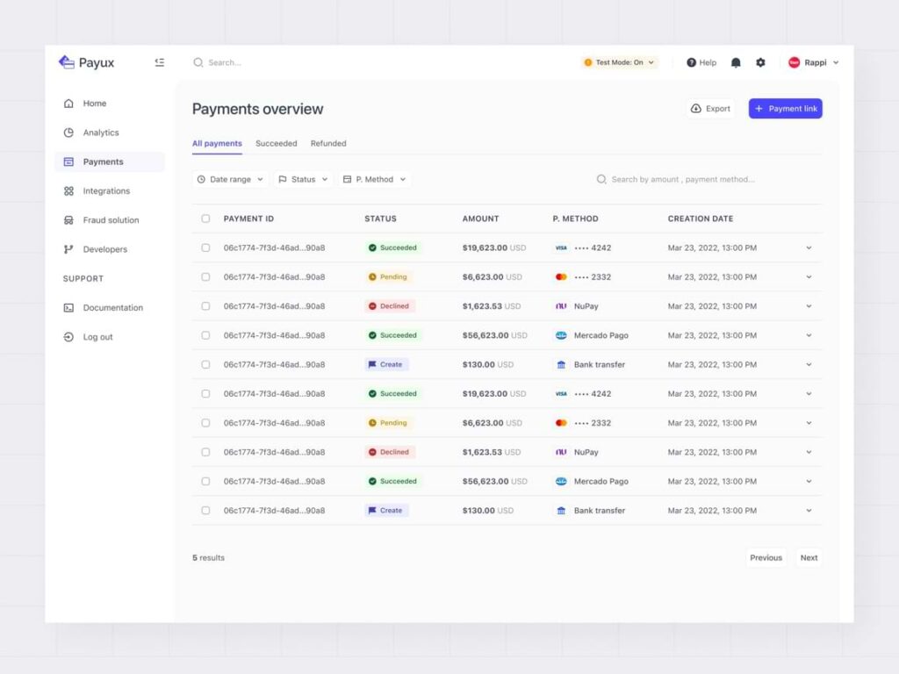Screen dimensions: 899x674
Task: Open the notifications bell
Action: (x=736, y=62)
